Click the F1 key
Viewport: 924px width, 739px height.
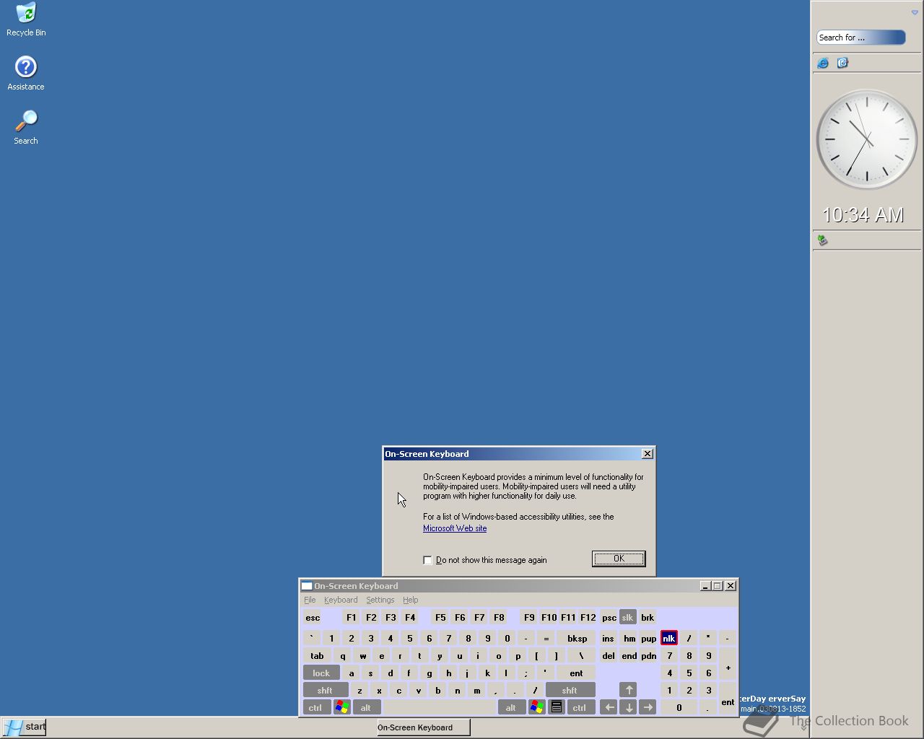point(352,617)
